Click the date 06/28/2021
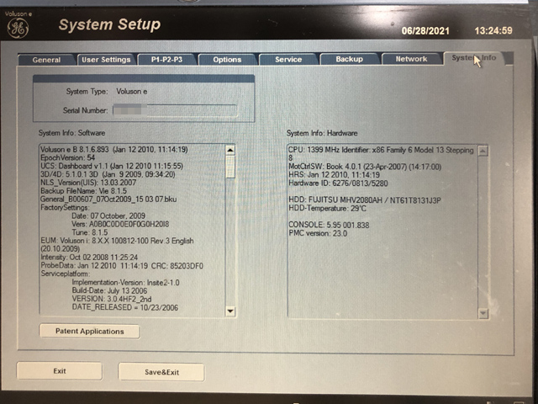The height and width of the screenshot is (404, 538). pos(425,31)
